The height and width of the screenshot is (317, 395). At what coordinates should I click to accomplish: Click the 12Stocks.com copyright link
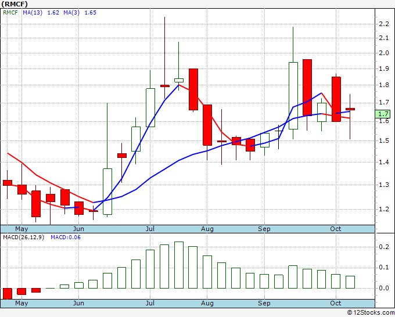[371, 312]
